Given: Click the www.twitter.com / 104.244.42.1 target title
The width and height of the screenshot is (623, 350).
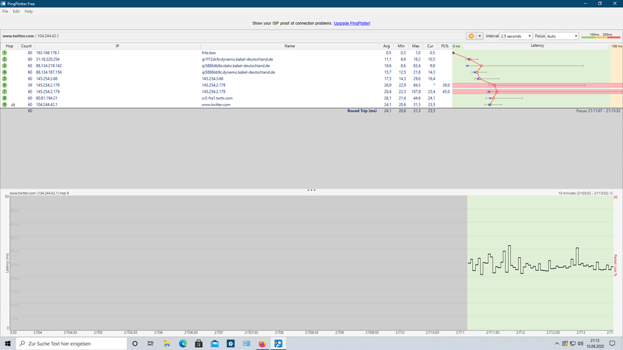Looking at the screenshot, I should (x=31, y=35).
